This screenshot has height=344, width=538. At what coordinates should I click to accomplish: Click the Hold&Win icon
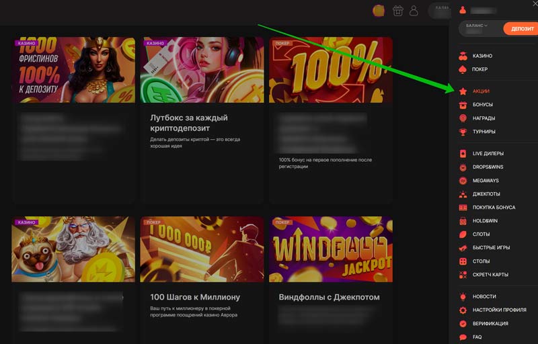(463, 221)
